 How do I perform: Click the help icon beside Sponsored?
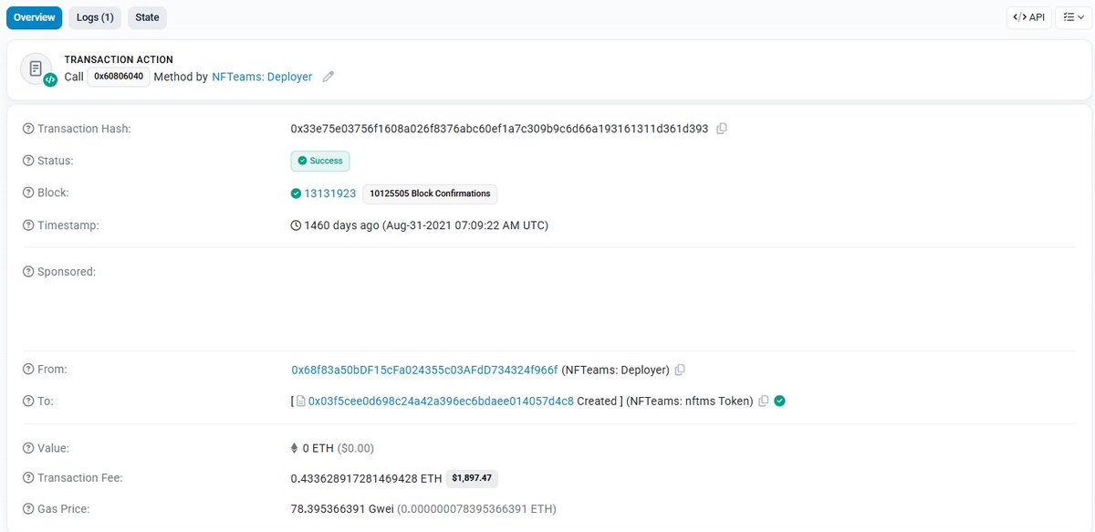28,272
